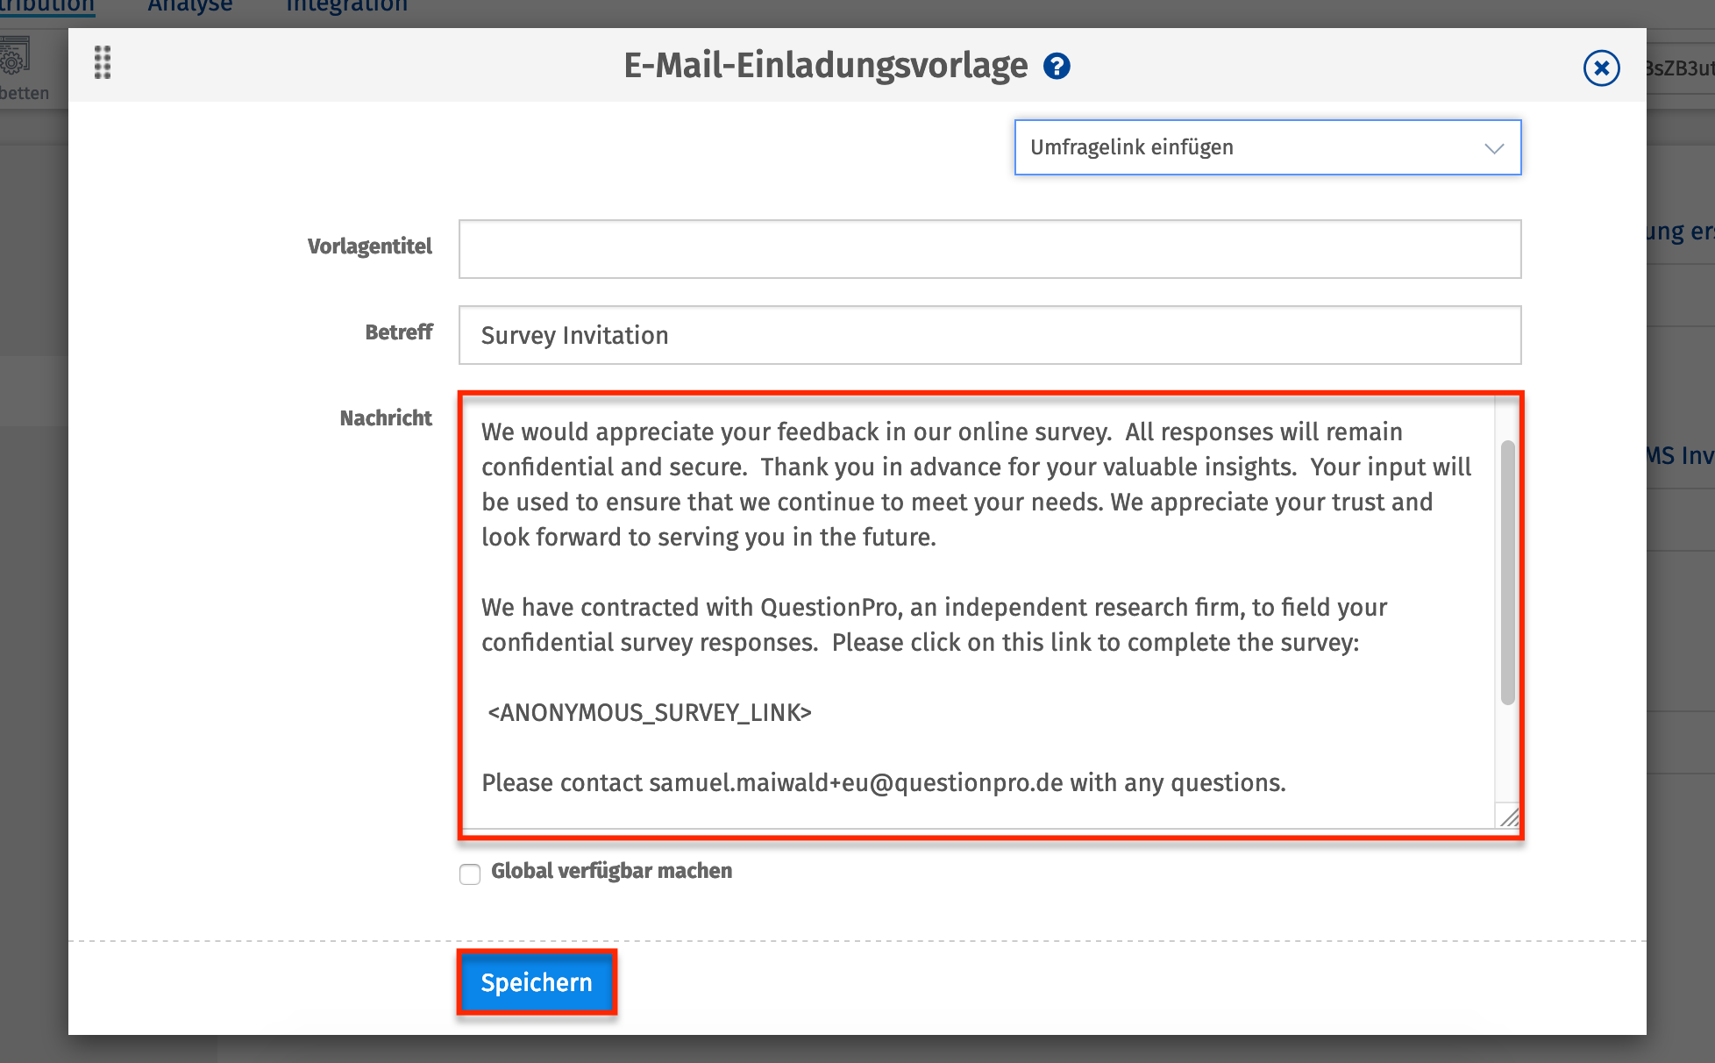Click the dotted drag handle in dialog corner
The width and height of the screenshot is (1715, 1063).
coord(102,64)
